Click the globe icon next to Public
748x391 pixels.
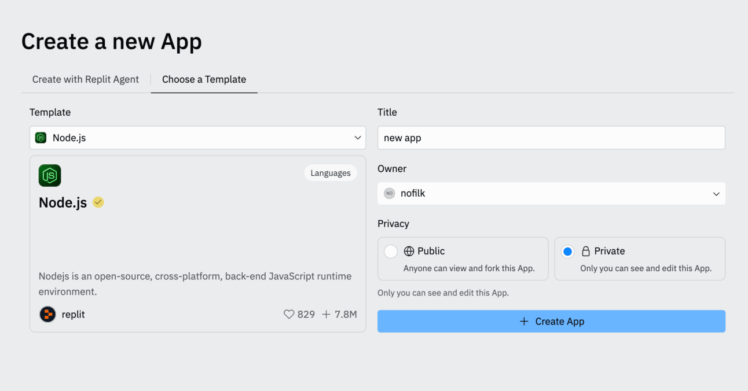click(409, 251)
